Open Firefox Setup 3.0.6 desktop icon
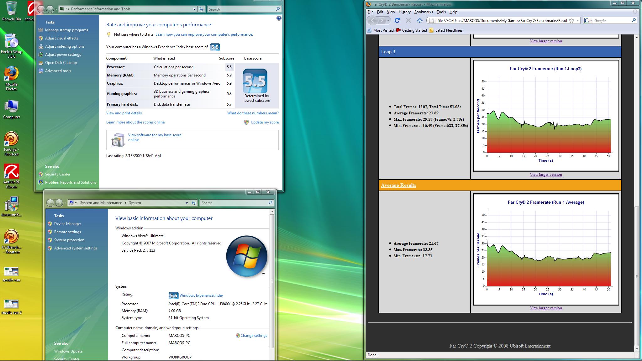The image size is (642, 361). coord(11,46)
